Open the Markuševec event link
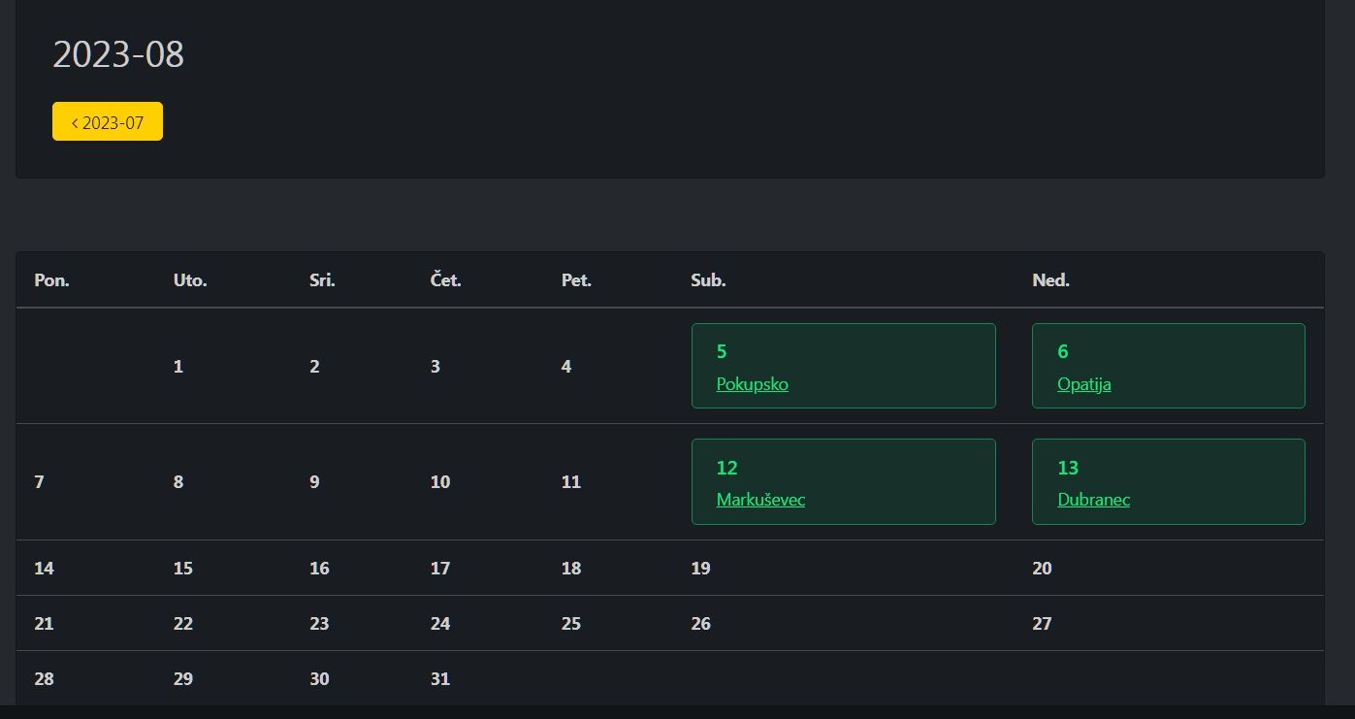1355x719 pixels. pos(760,501)
